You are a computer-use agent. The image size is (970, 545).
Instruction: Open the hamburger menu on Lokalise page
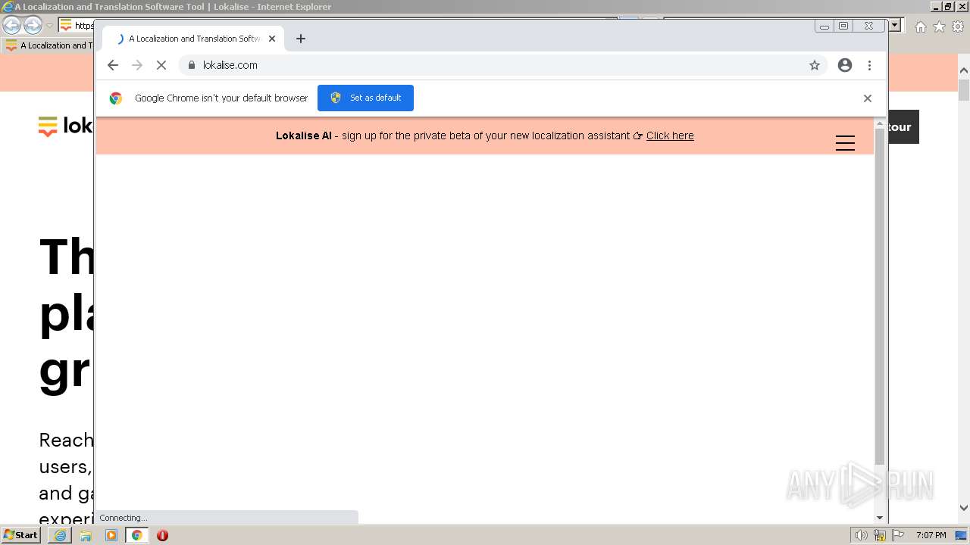845,143
